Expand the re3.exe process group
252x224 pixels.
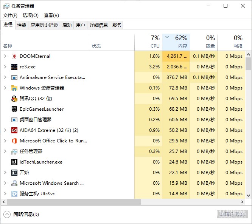coord(5,67)
